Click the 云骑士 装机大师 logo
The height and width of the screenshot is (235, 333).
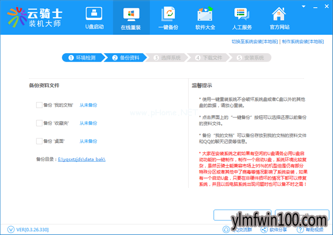[34, 17]
